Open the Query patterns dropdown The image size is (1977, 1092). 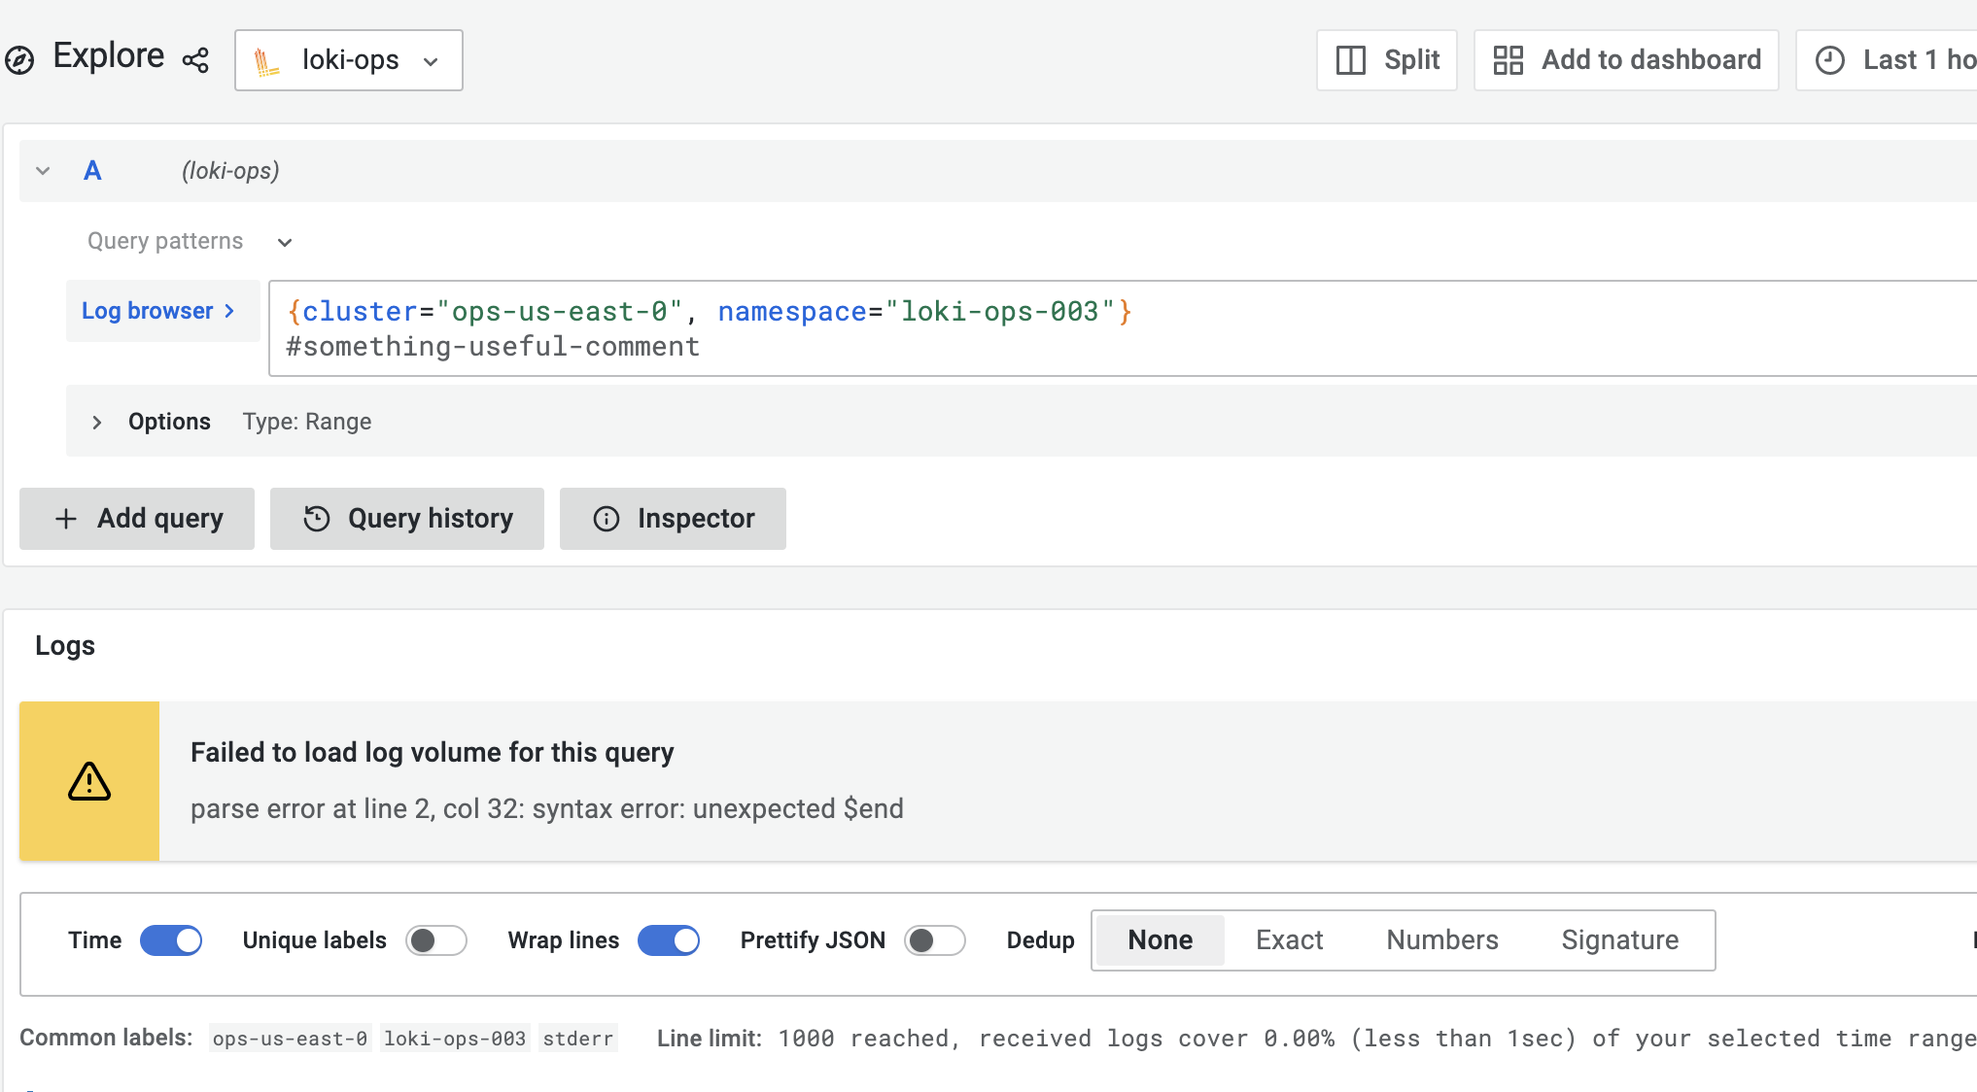tap(284, 241)
